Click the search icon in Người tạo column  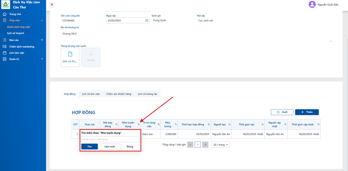coord(230,124)
